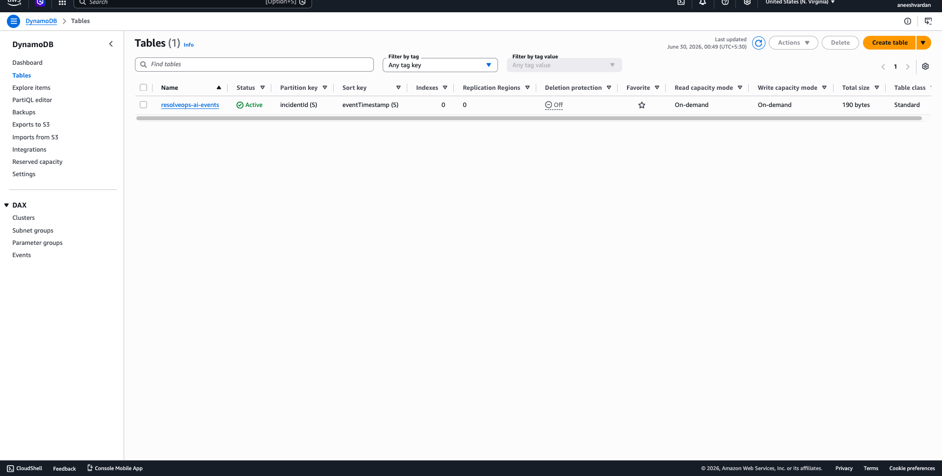The image size is (942, 476).
Task: Collapse the DynamoDB sidebar with chevron
Action: (111, 44)
